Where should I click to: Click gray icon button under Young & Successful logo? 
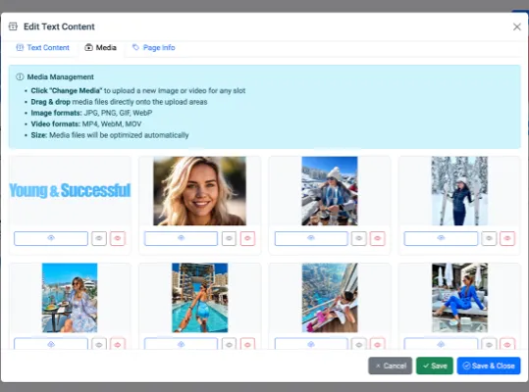[99, 238]
